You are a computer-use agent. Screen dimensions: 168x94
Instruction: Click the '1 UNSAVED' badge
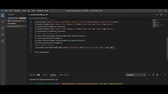(22, 18)
